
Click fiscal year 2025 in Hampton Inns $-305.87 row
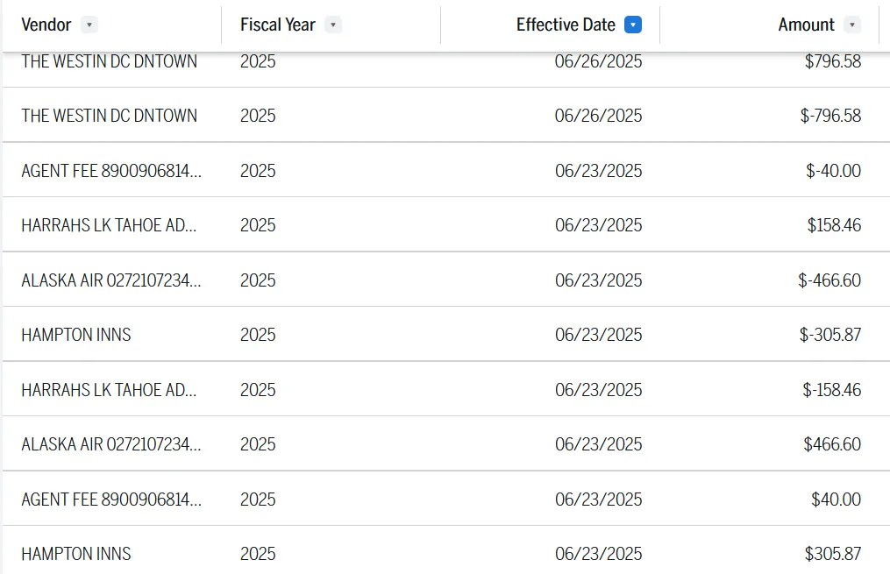(x=258, y=334)
